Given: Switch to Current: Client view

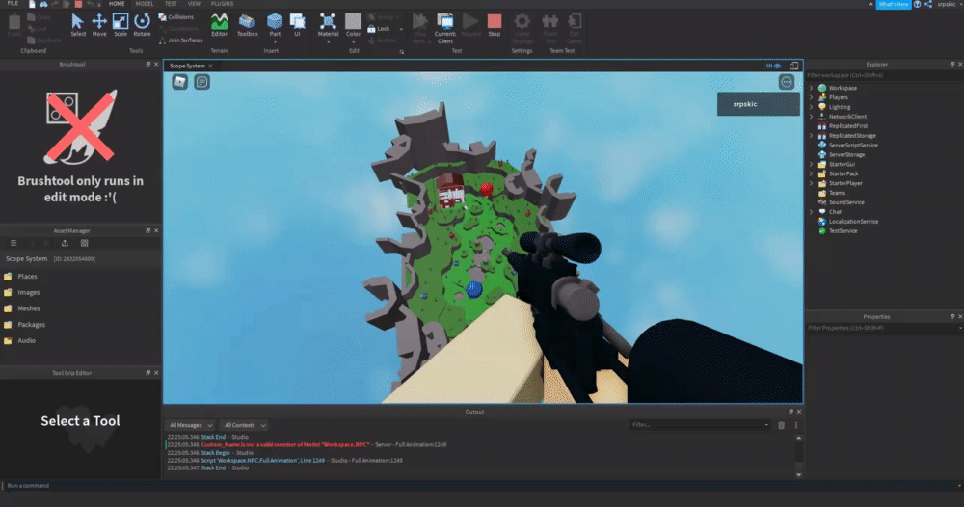Looking at the screenshot, I should (x=445, y=28).
